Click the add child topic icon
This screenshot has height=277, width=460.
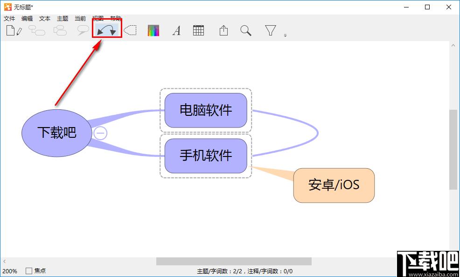pos(37,30)
